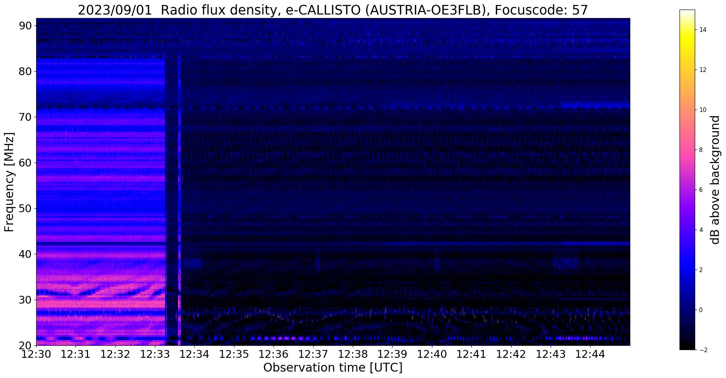
Task: Click the 12:30 time tick label
Action: pyautogui.click(x=36, y=354)
